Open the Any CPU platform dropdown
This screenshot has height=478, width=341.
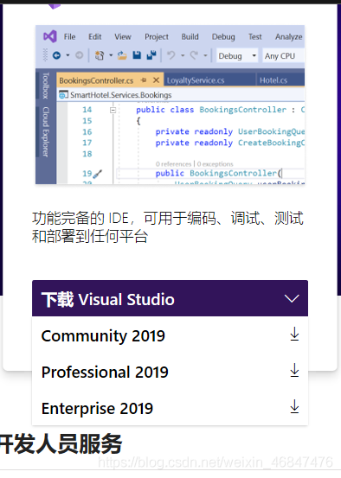283,56
